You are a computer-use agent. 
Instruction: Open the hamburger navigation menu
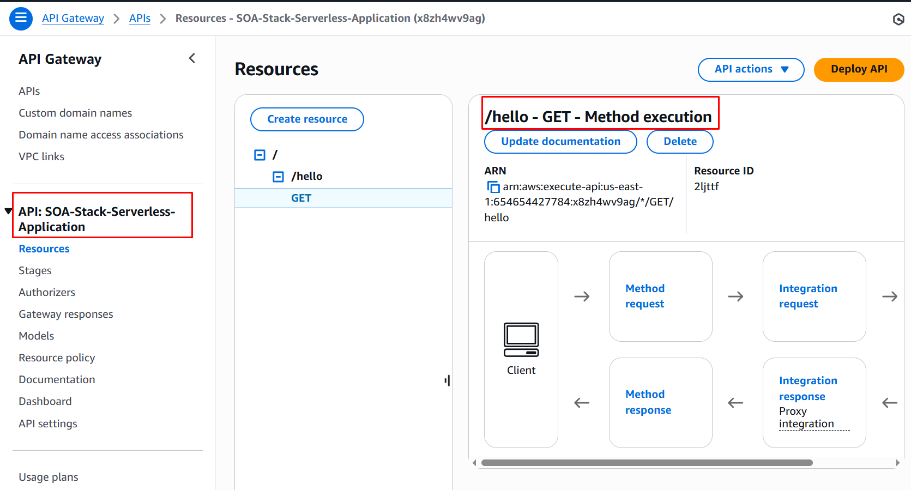click(x=21, y=19)
